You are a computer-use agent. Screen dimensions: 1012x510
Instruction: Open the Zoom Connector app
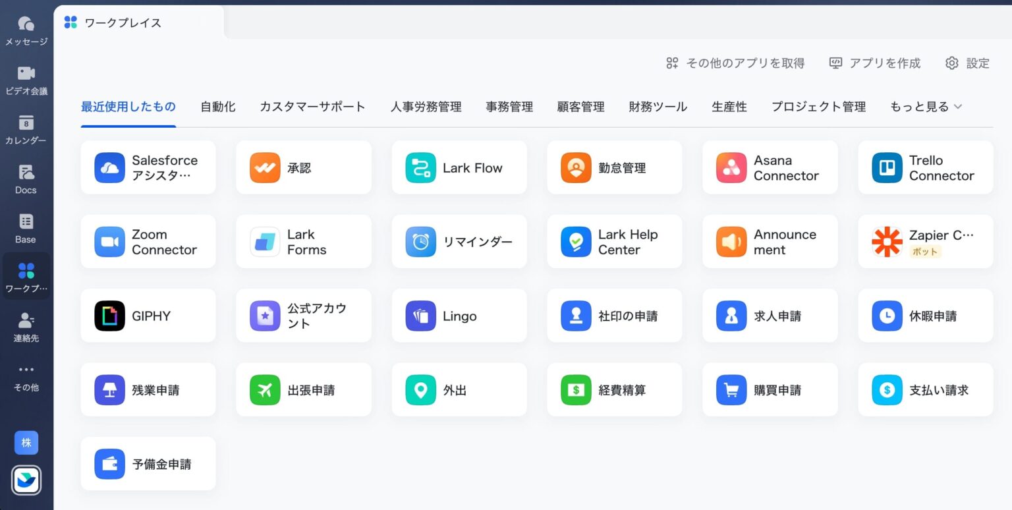pyautogui.click(x=148, y=241)
